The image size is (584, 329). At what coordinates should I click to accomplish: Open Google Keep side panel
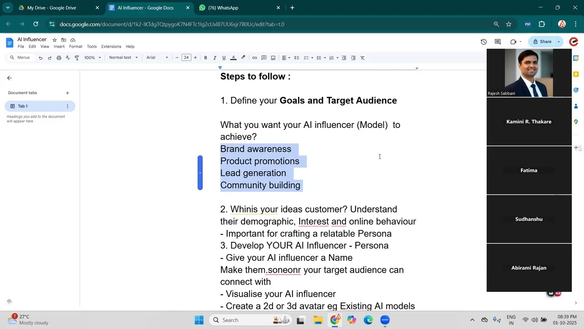(576, 74)
